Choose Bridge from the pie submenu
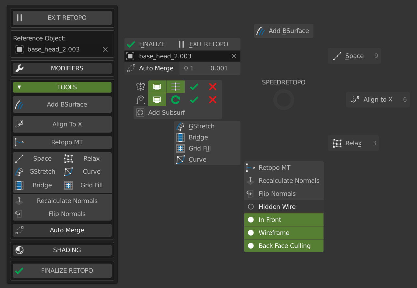The width and height of the screenshot is (417, 288). (198, 137)
